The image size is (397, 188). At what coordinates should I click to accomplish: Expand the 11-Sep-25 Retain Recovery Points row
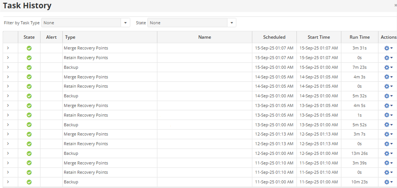[8, 172]
